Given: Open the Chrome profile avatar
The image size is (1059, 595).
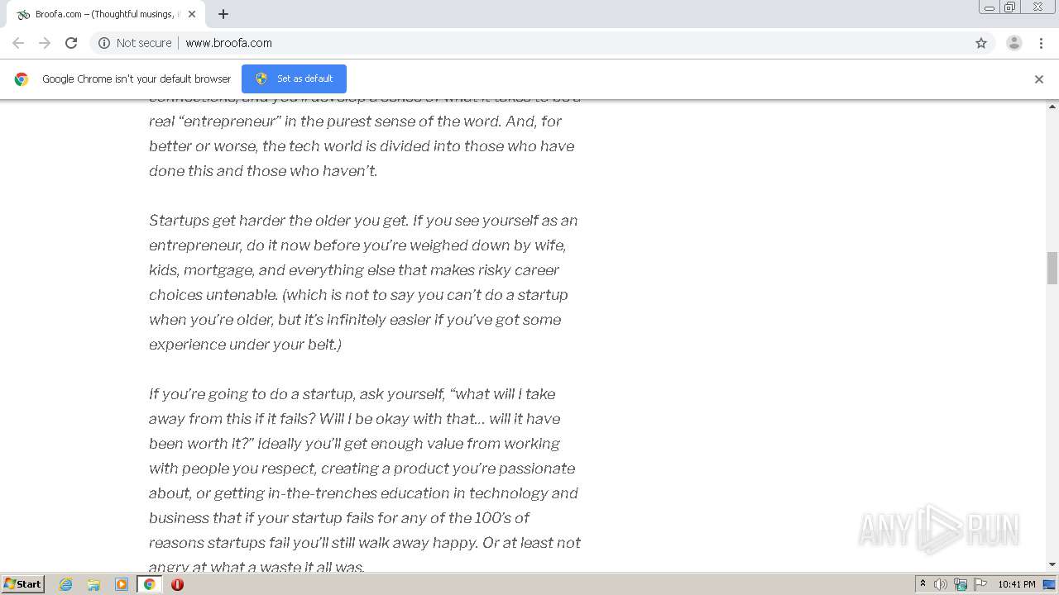Looking at the screenshot, I should coord(1013,43).
